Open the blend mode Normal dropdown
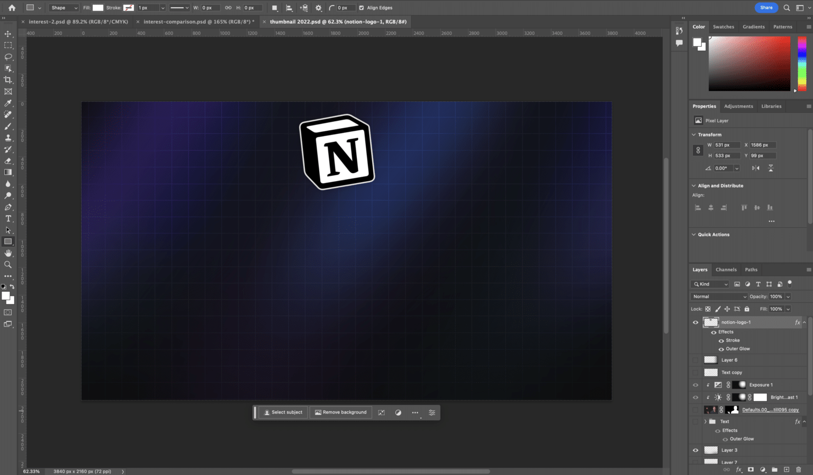Screen dimensions: 813x475 tap(719, 297)
